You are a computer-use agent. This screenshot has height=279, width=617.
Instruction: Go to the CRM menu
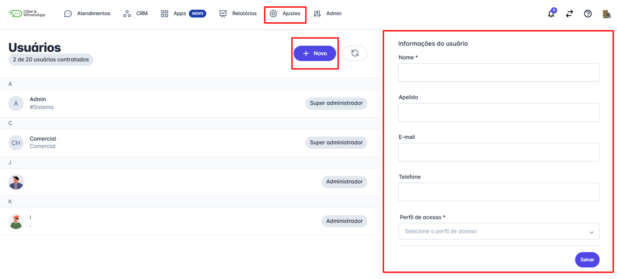pos(136,14)
